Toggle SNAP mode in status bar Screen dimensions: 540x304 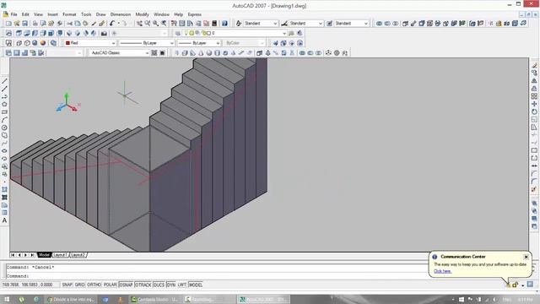(x=67, y=285)
